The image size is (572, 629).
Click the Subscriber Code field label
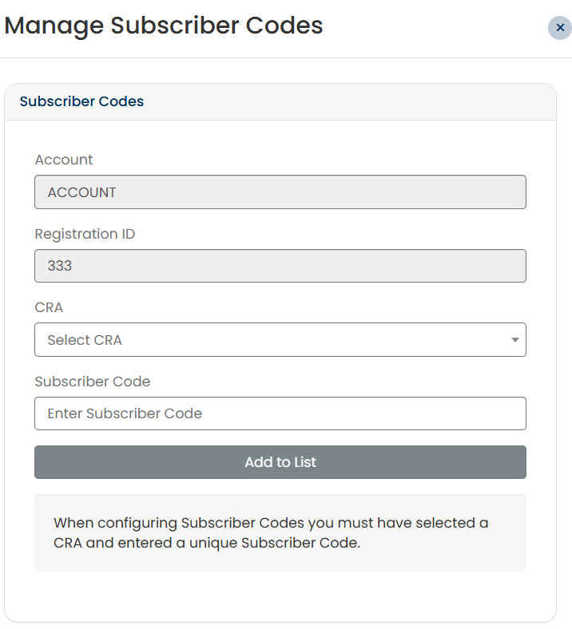93,382
